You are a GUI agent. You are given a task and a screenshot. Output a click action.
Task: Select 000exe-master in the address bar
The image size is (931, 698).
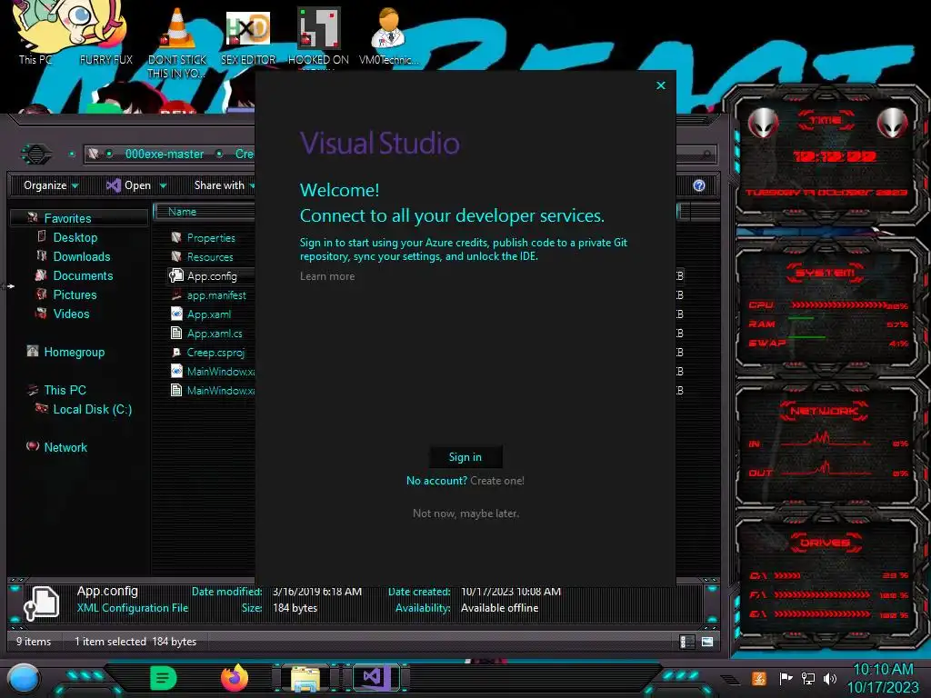tap(164, 155)
